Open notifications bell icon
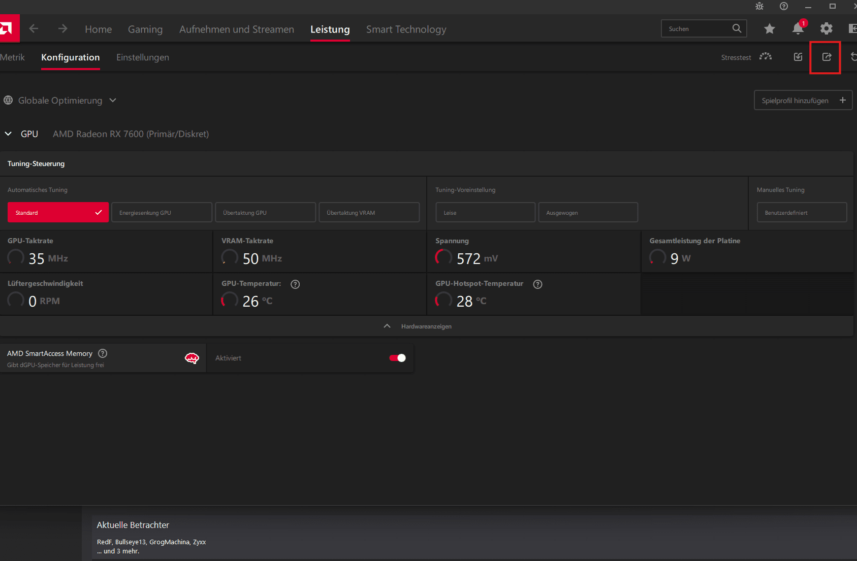The width and height of the screenshot is (857, 561). [x=799, y=28]
